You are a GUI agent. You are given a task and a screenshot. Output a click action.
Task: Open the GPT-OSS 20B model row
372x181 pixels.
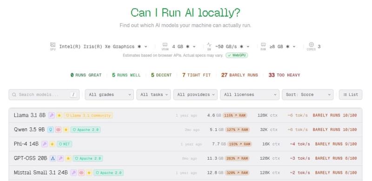186,158
